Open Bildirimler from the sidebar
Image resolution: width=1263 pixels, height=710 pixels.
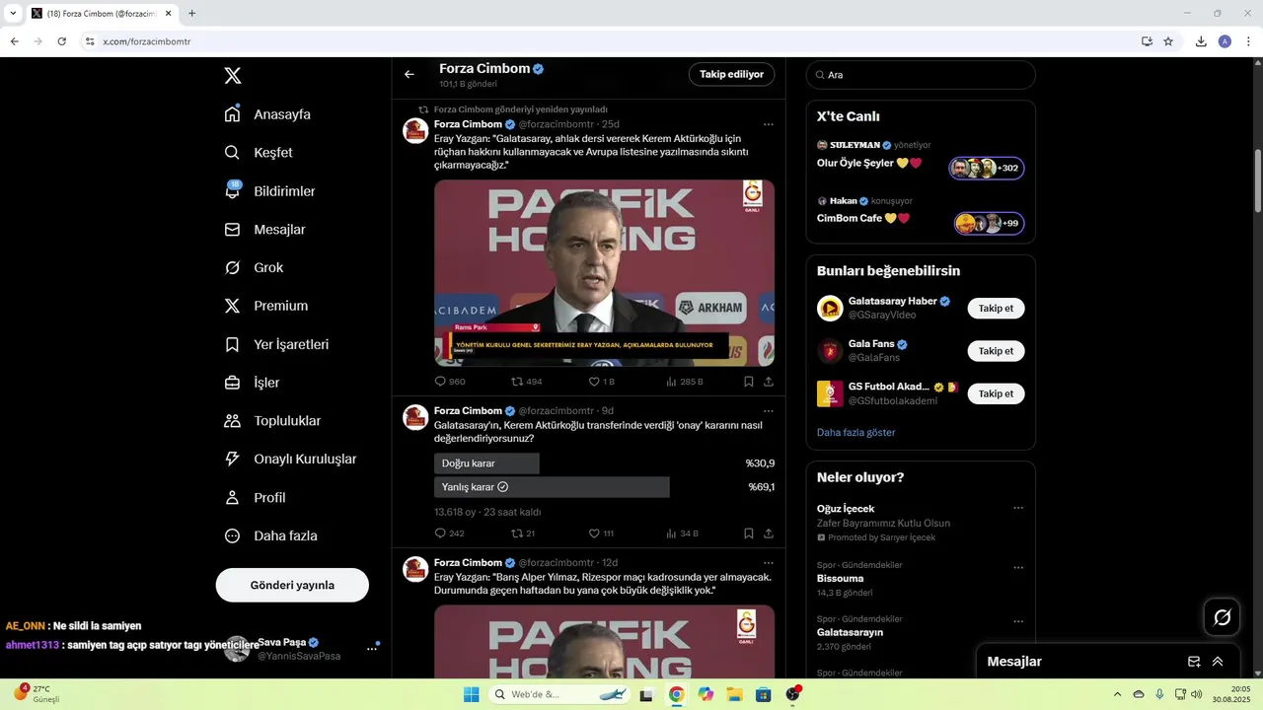(x=269, y=191)
